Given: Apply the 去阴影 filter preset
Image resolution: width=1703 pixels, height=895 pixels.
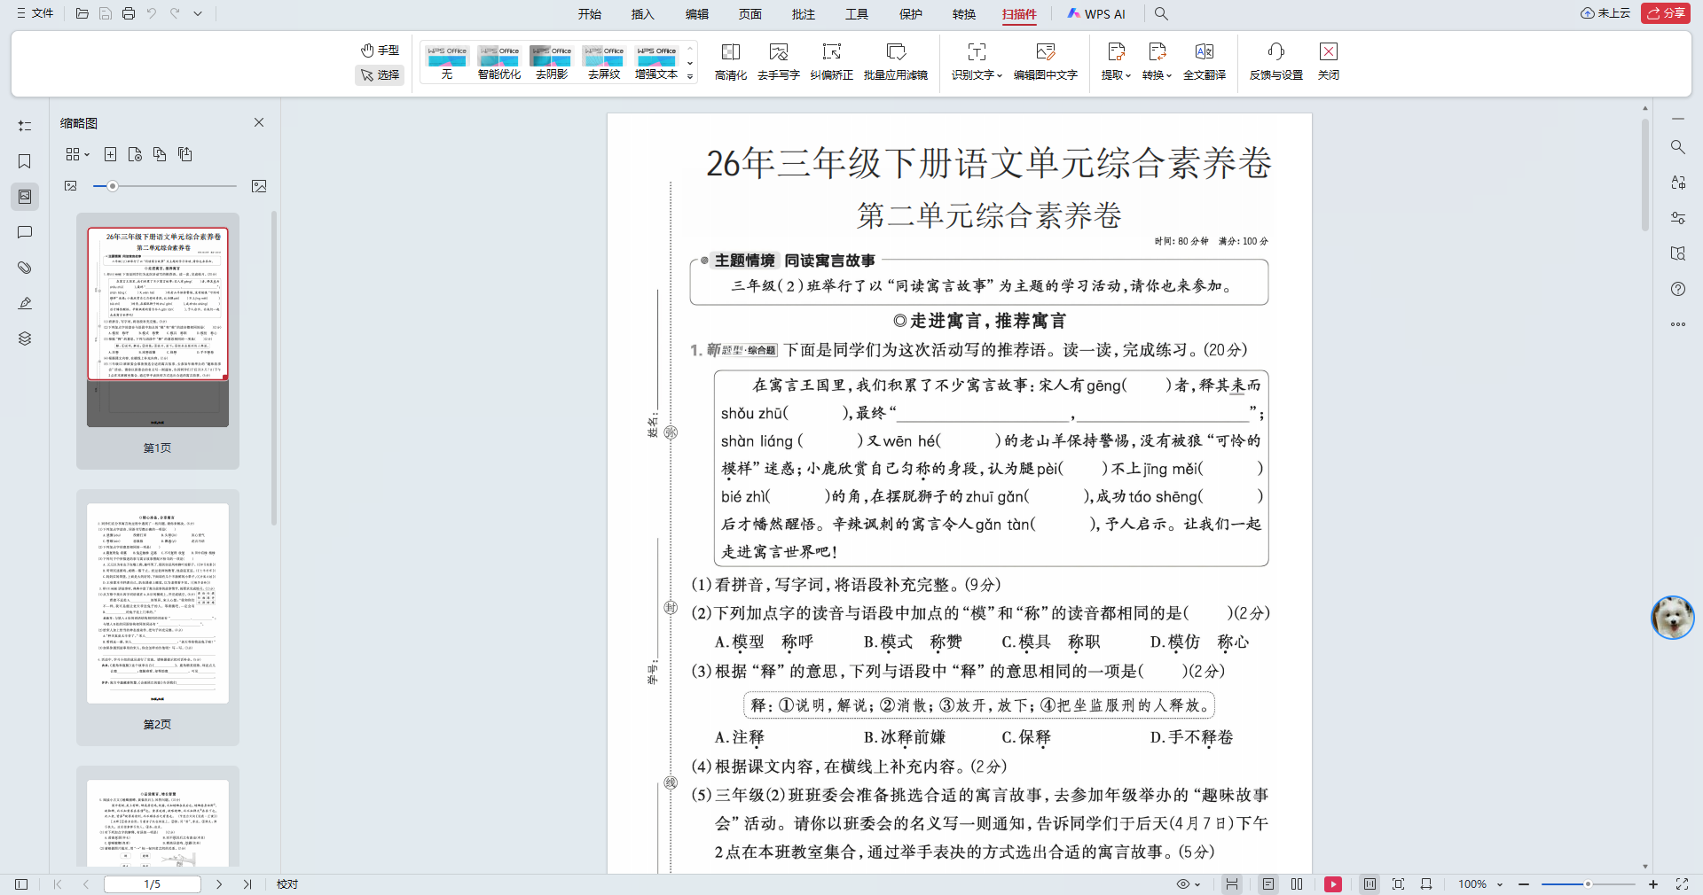Looking at the screenshot, I should 551,60.
